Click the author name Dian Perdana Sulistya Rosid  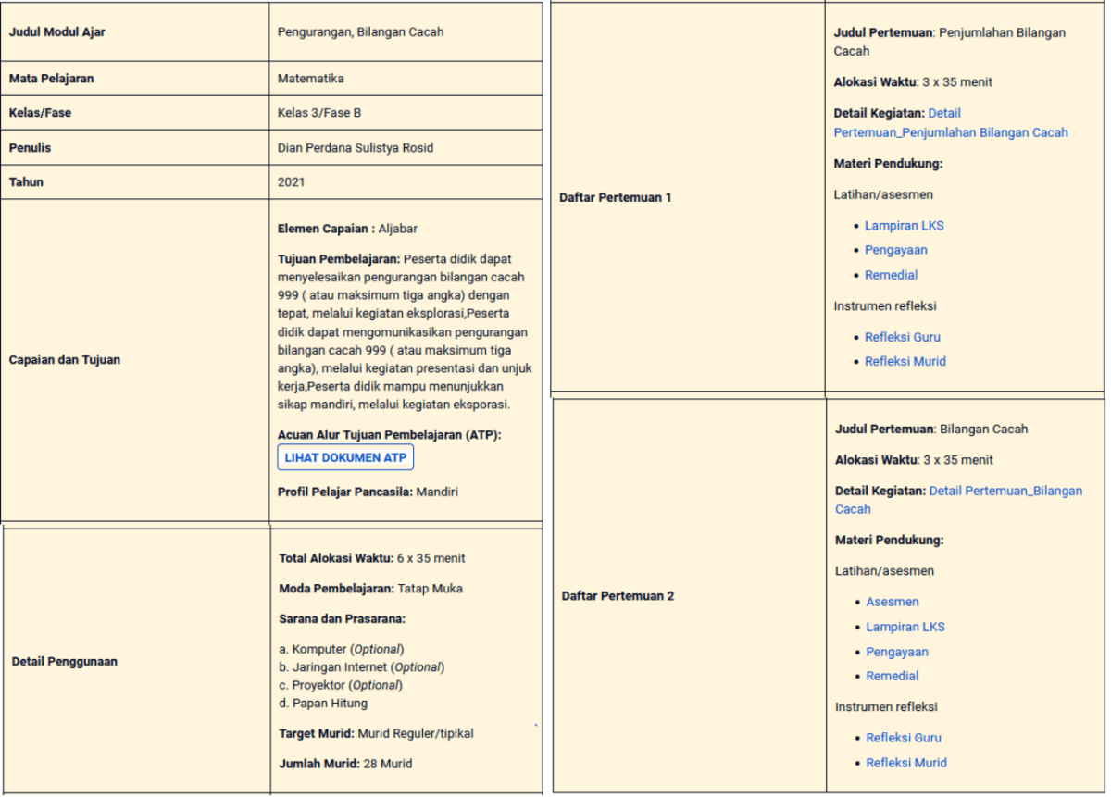pyautogui.click(x=355, y=148)
